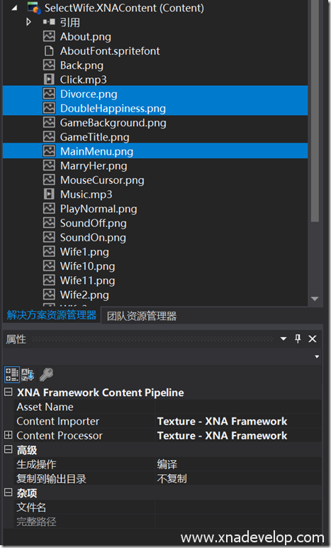This screenshot has width=331, height=548.
Task: Collapse the XNA Framework Content Pipeline section
Action: [x=8, y=392]
